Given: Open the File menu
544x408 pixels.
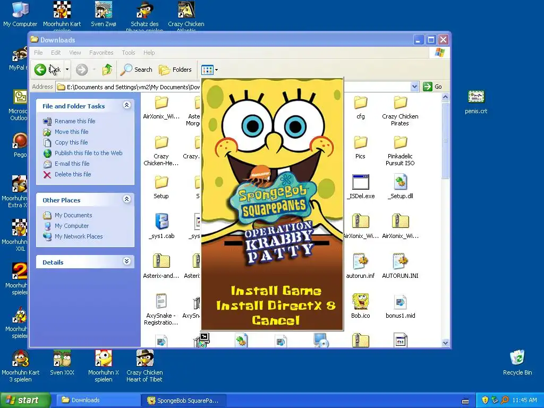Looking at the screenshot, I should [38, 53].
